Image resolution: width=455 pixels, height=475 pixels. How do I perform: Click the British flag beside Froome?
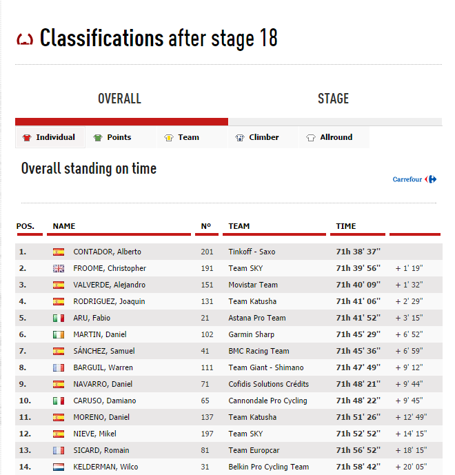59,268
